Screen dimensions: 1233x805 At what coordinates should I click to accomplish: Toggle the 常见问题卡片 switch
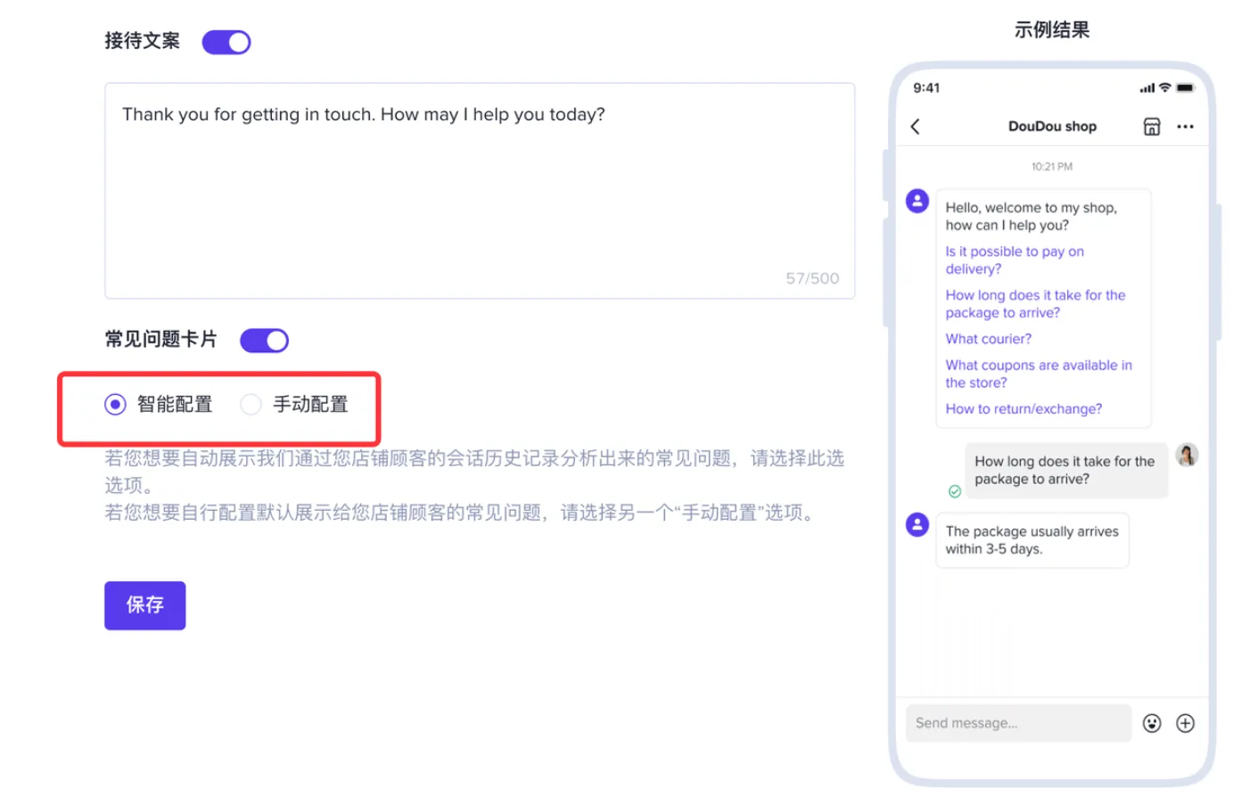[x=264, y=341]
